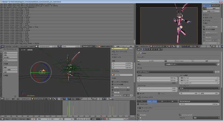Switch to the オブジェクト tab in upper-right panel

pyautogui.click(x=215, y=6)
